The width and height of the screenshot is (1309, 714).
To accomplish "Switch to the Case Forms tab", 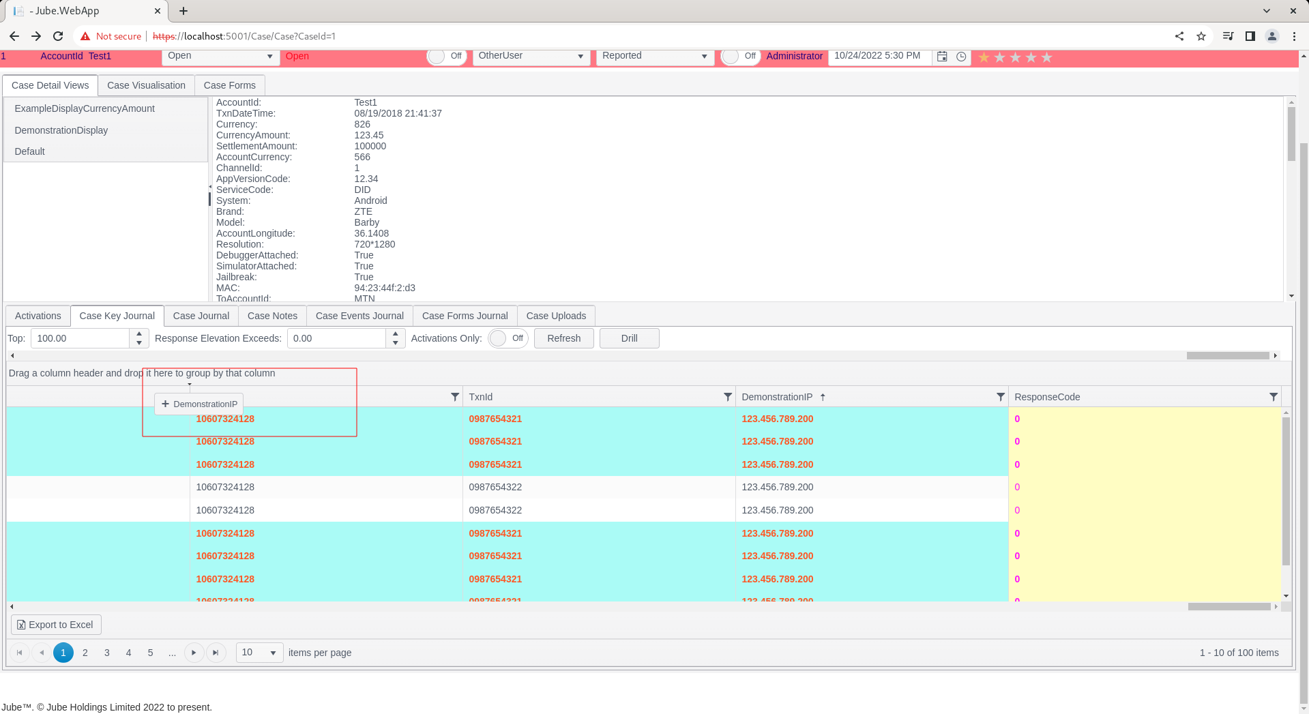I will [x=229, y=85].
